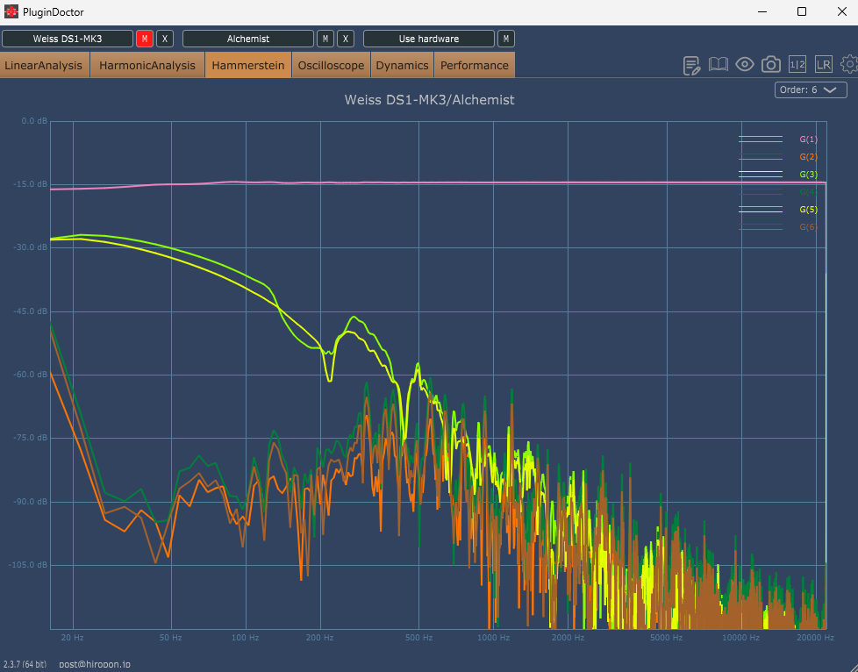Click the Weiss DS1-MK3 plugin slot button
858x672 pixels.
(68, 39)
